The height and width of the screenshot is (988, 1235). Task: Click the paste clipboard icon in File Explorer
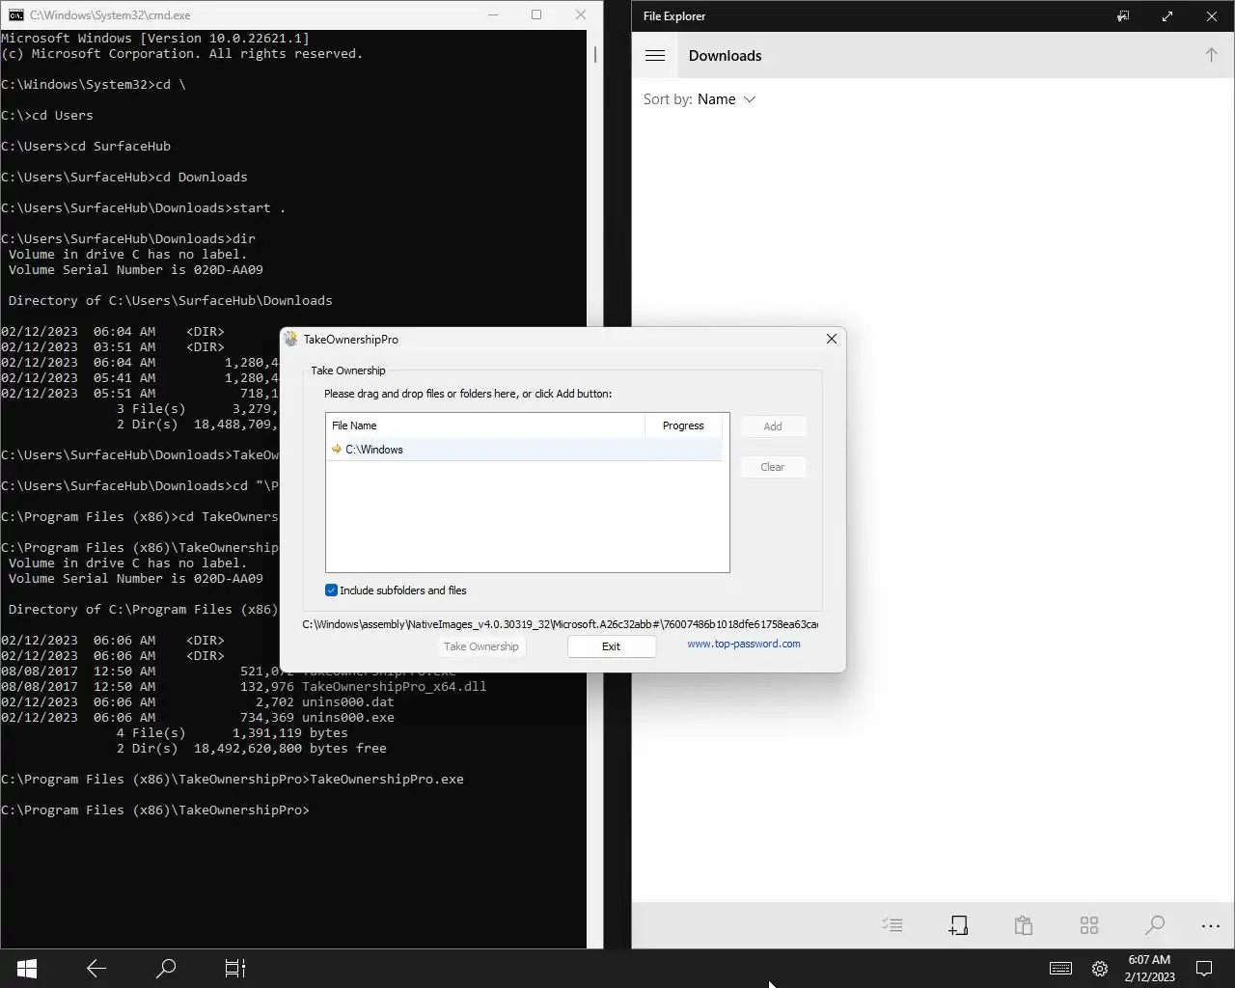click(1024, 925)
